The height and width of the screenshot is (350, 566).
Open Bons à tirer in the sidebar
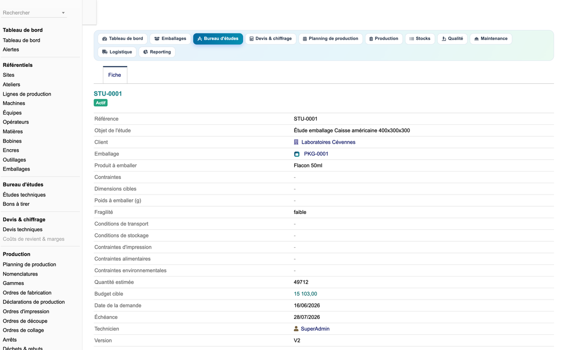pyautogui.click(x=16, y=204)
